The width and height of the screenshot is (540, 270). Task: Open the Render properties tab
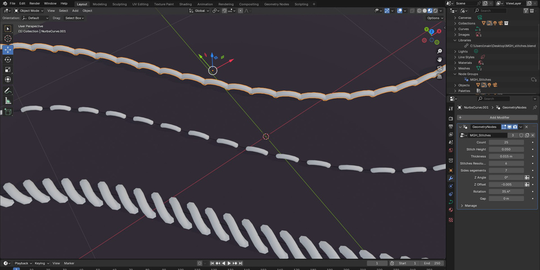451,118
